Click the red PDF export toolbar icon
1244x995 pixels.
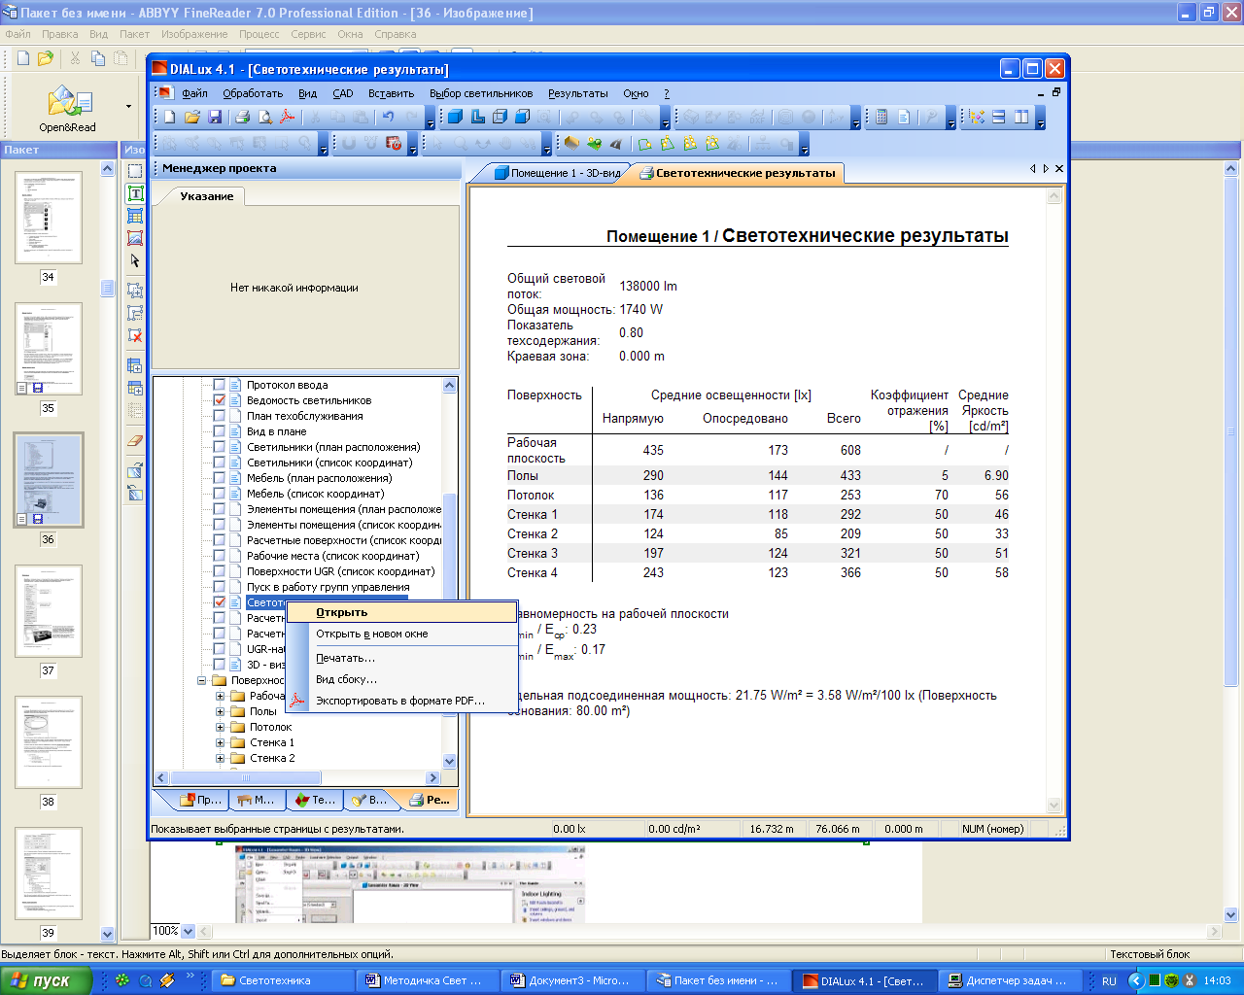(x=287, y=118)
